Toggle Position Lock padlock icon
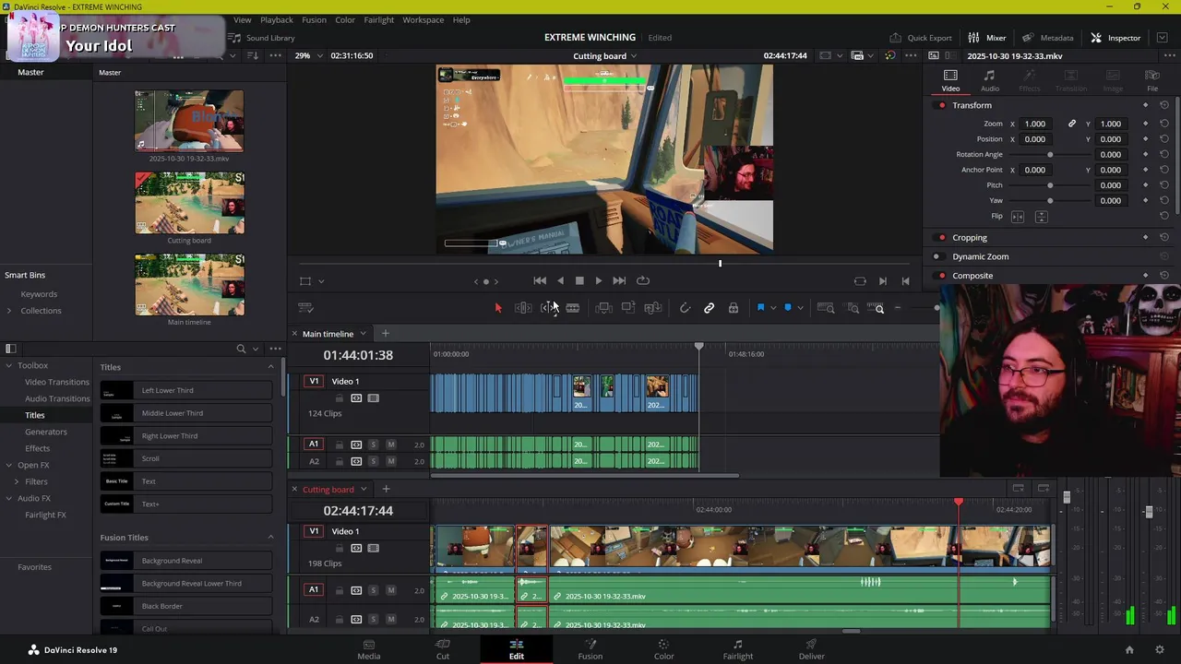 [x=734, y=308]
